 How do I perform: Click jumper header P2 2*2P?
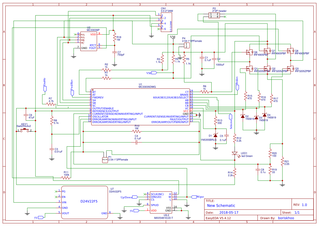214,15
